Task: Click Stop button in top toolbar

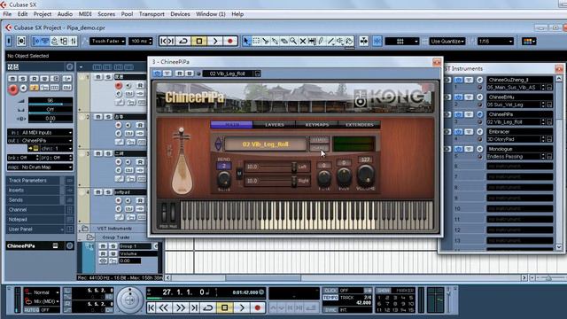Action: [x=198, y=42]
